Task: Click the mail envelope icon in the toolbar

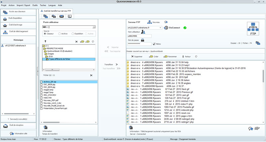Action: [62, 16]
